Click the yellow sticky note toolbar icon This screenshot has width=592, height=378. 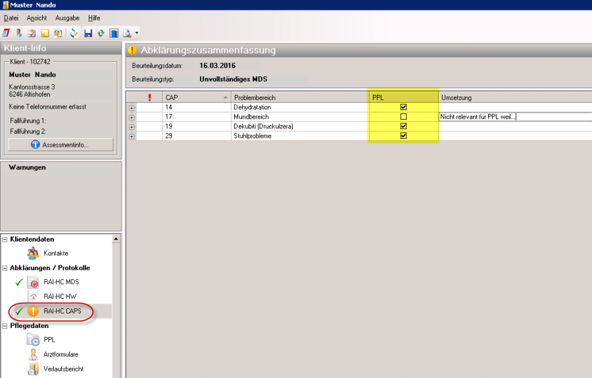[x=45, y=32]
